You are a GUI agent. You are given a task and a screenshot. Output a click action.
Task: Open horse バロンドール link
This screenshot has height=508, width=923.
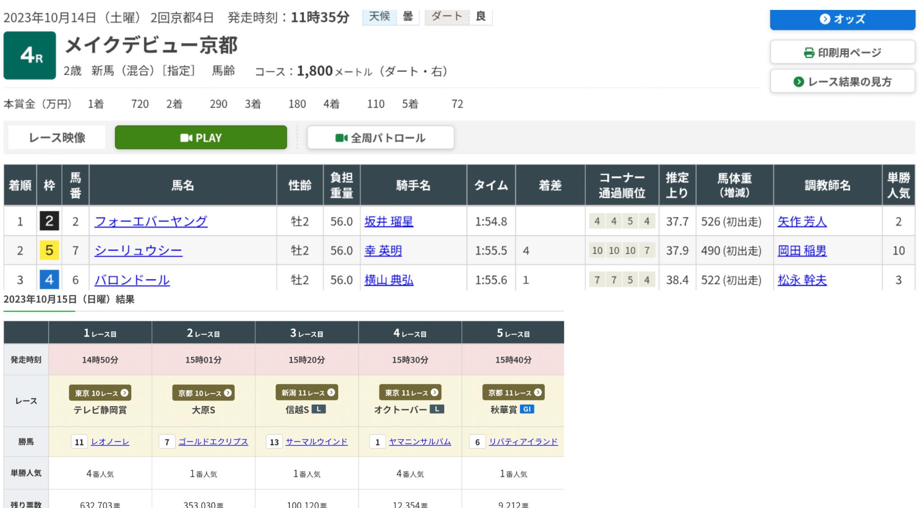[x=132, y=280]
